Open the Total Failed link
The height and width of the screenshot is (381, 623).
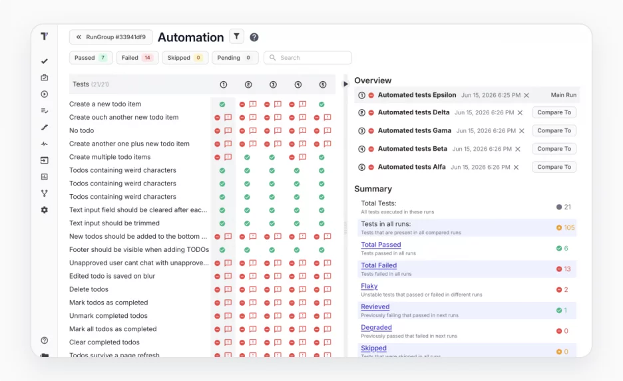click(x=379, y=265)
